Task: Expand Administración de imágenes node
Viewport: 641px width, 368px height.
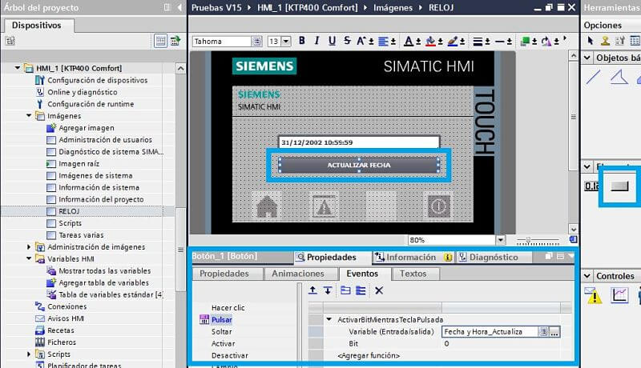Action: (x=29, y=246)
